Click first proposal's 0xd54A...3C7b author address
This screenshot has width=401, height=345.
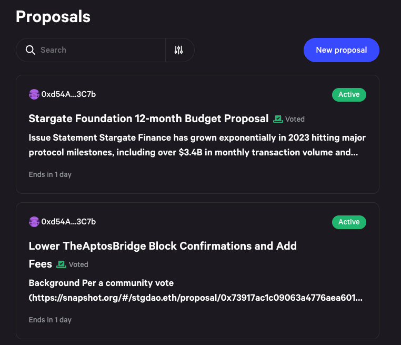tap(68, 94)
